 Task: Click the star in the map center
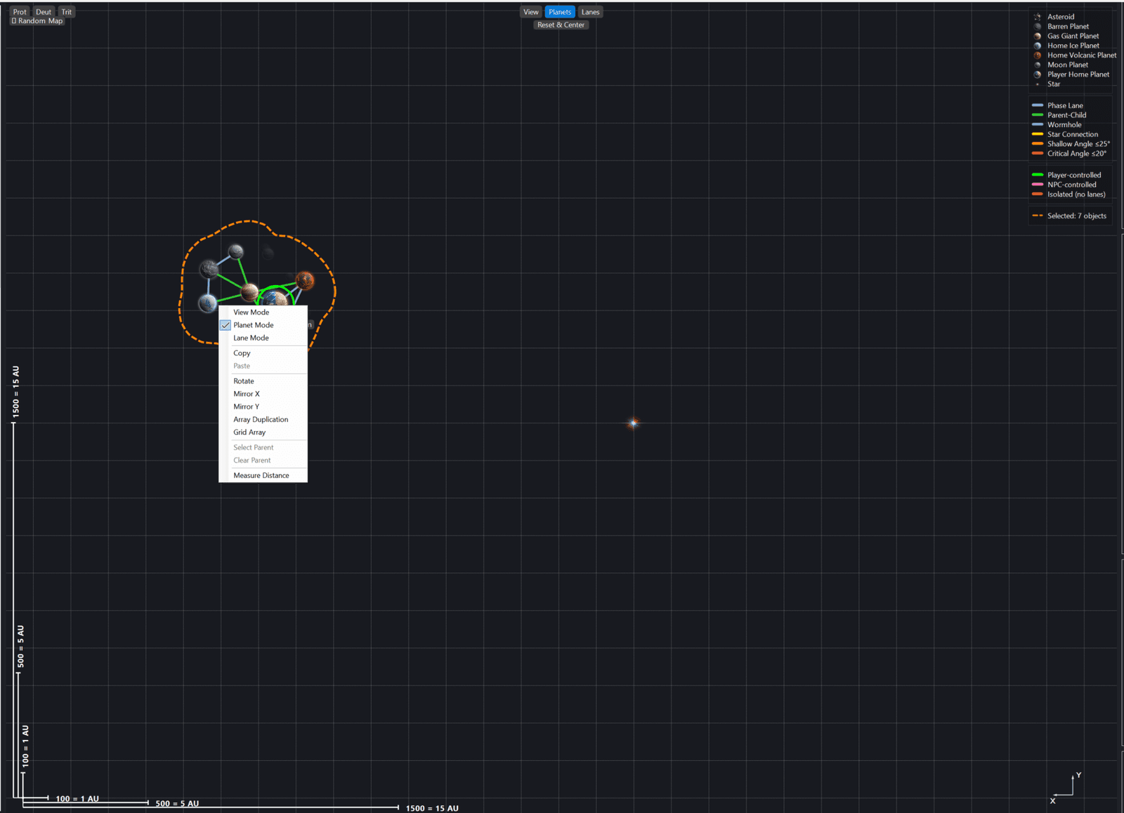click(633, 423)
